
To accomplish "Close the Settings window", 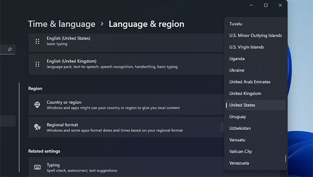I will coord(280,5).
